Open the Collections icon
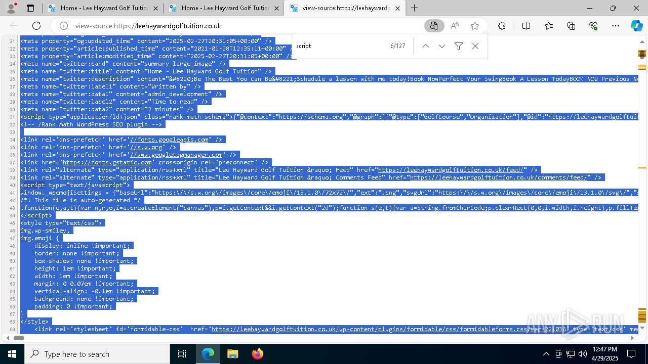This screenshot has width=648, height=364. tap(571, 26)
